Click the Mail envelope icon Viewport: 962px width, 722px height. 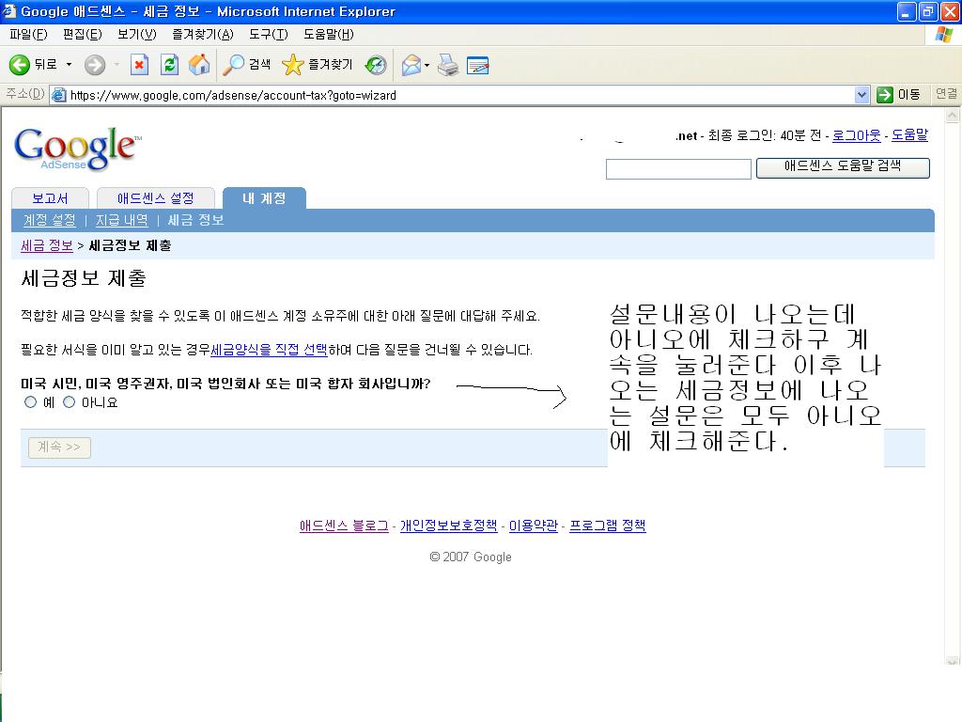411,65
